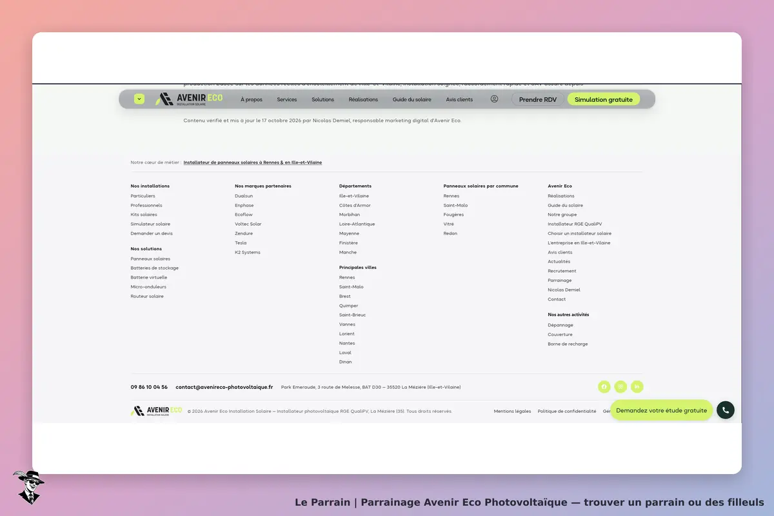Viewport: 774px width, 516px height.
Task: Open the Services nav menu
Action: [x=287, y=100]
